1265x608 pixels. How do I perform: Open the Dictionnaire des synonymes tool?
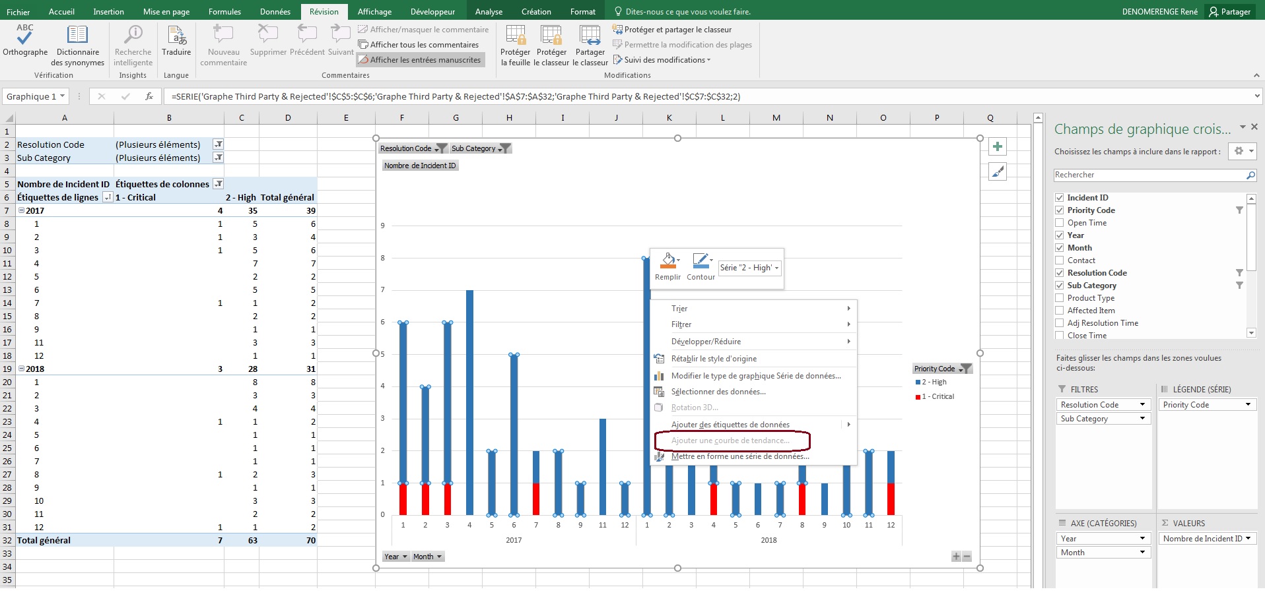[x=77, y=36]
